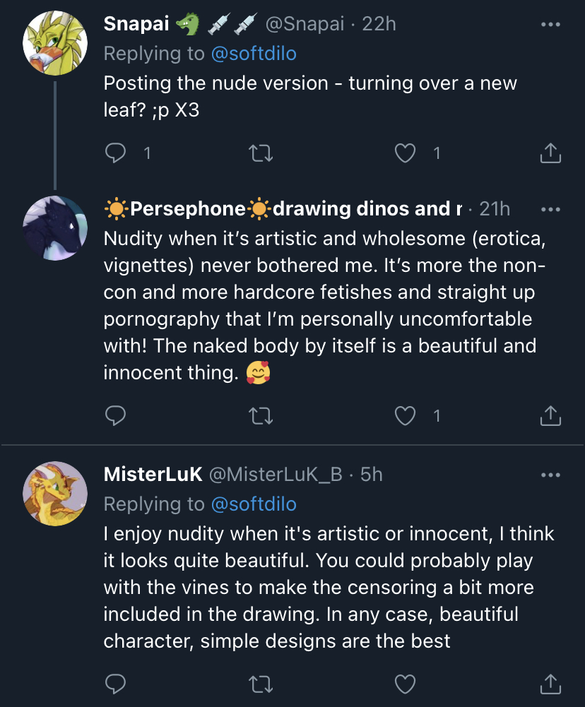Reply to MisterLuK's tweet
Image resolution: width=585 pixels, height=707 pixels.
coord(115,684)
